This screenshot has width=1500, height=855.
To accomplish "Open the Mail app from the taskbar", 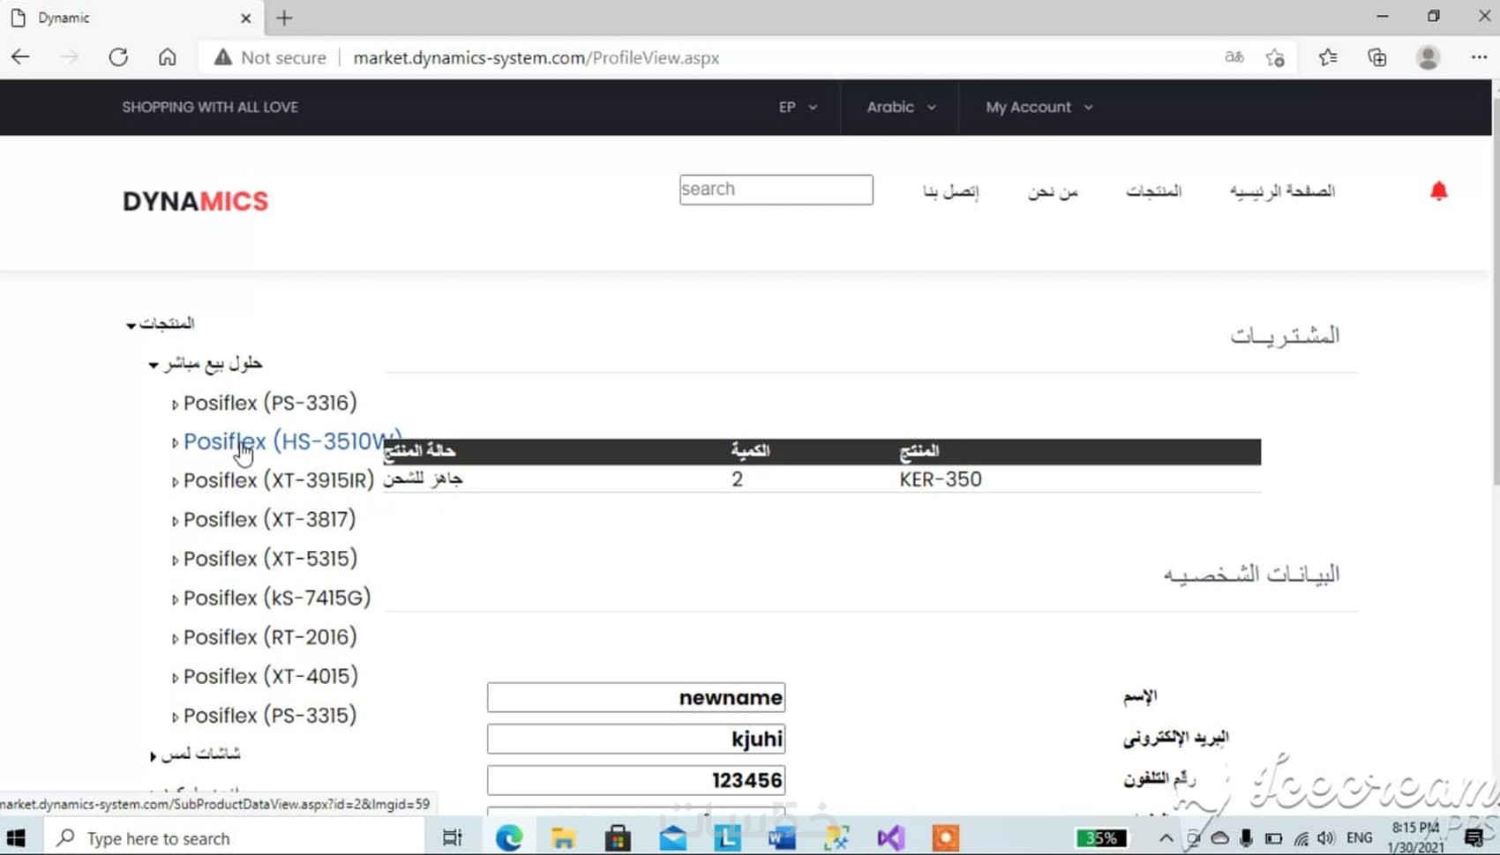I will point(672,837).
